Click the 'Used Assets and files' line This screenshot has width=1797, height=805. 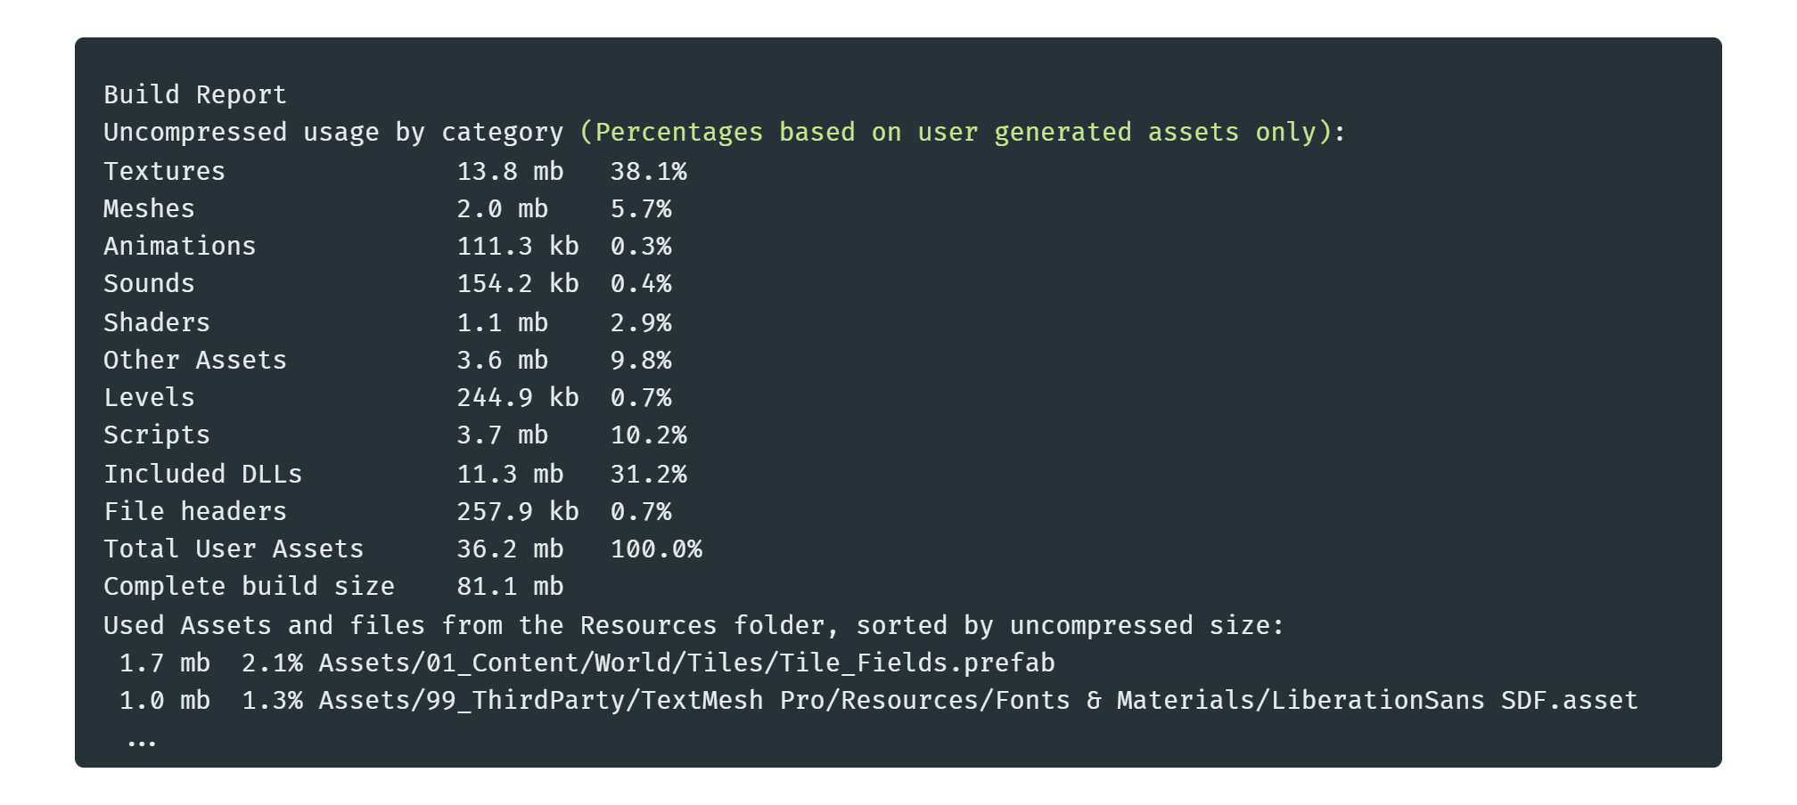[x=693, y=625]
